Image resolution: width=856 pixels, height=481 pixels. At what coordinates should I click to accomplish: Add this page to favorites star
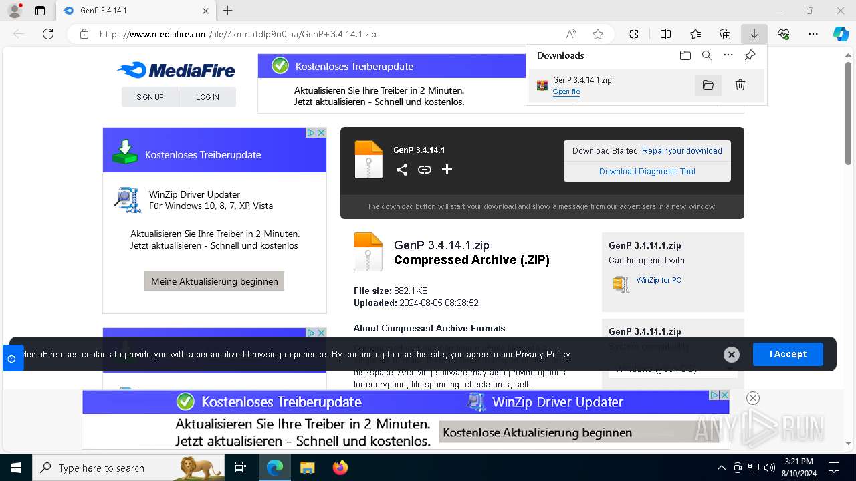(598, 34)
